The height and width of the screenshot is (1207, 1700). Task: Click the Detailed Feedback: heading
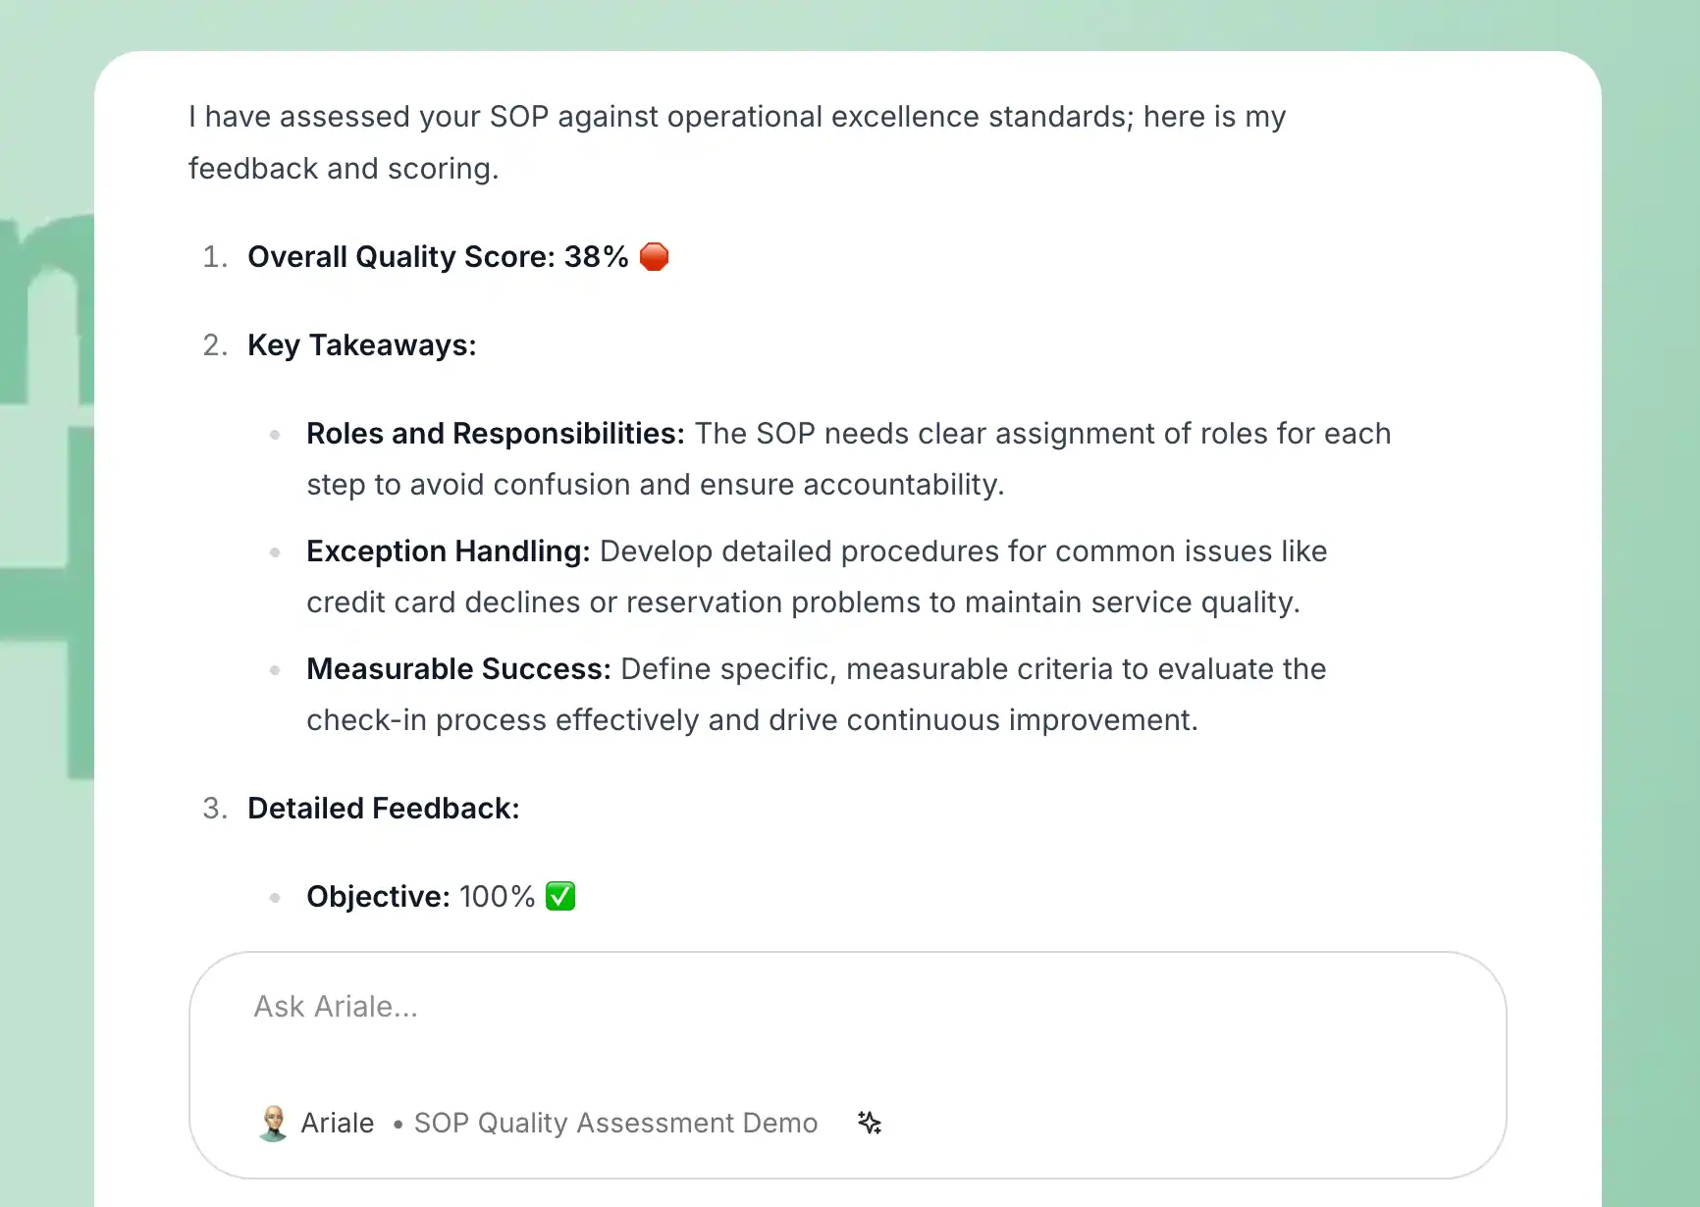[x=384, y=809]
